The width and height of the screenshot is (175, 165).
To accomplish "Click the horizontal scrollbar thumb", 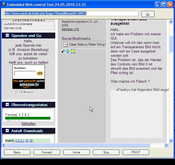I will click(78, 145).
